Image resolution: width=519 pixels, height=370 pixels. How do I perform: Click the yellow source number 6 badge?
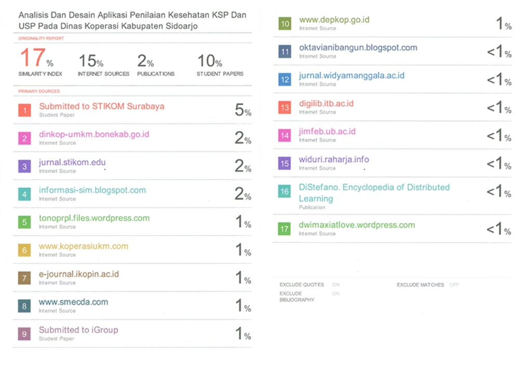point(24,250)
